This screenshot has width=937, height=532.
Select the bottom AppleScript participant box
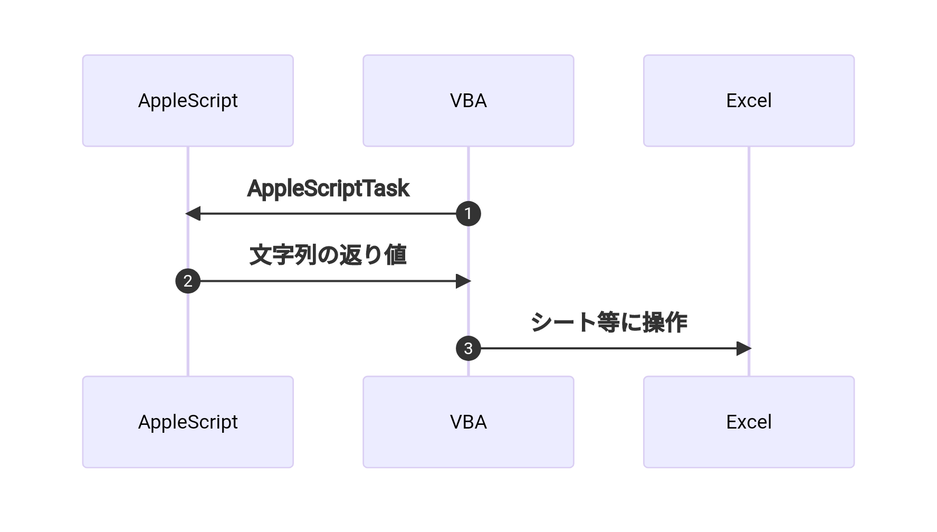point(188,422)
